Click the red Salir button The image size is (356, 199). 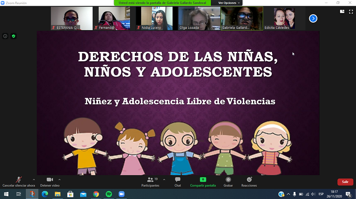[345, 182]
